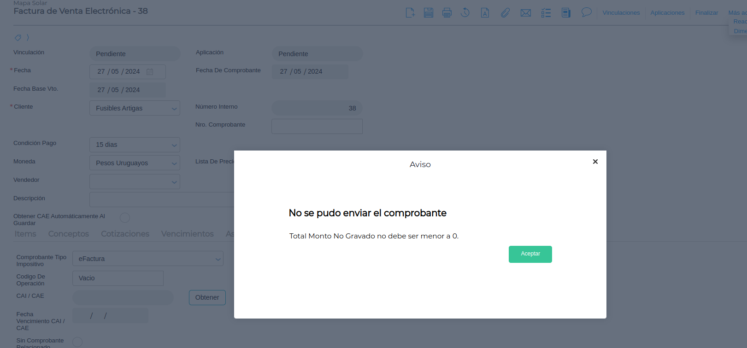This screenshot has width=747, height=348.
Task: Click the document with letter A icon
Action: [x=485, y=13]
